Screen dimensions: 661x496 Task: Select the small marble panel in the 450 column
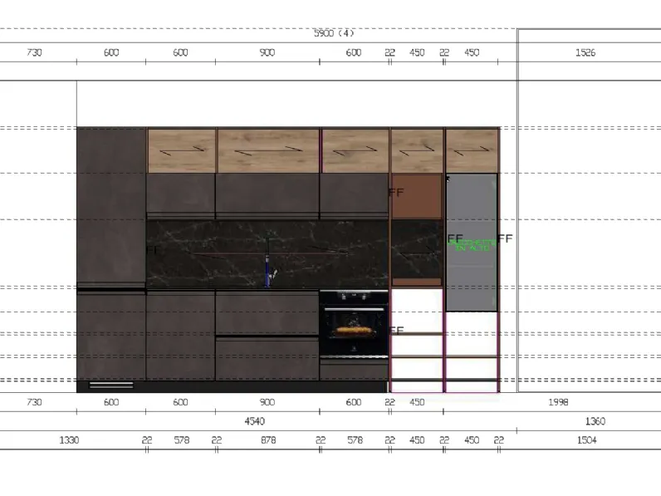point(417,249)
